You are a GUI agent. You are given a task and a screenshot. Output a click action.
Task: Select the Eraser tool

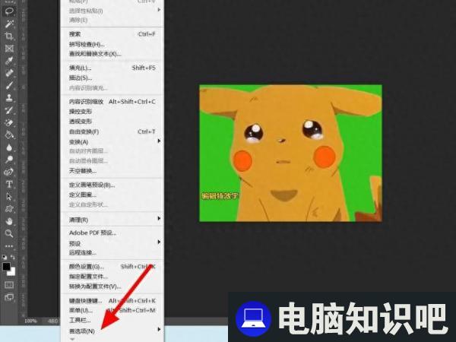coord(9,122)
